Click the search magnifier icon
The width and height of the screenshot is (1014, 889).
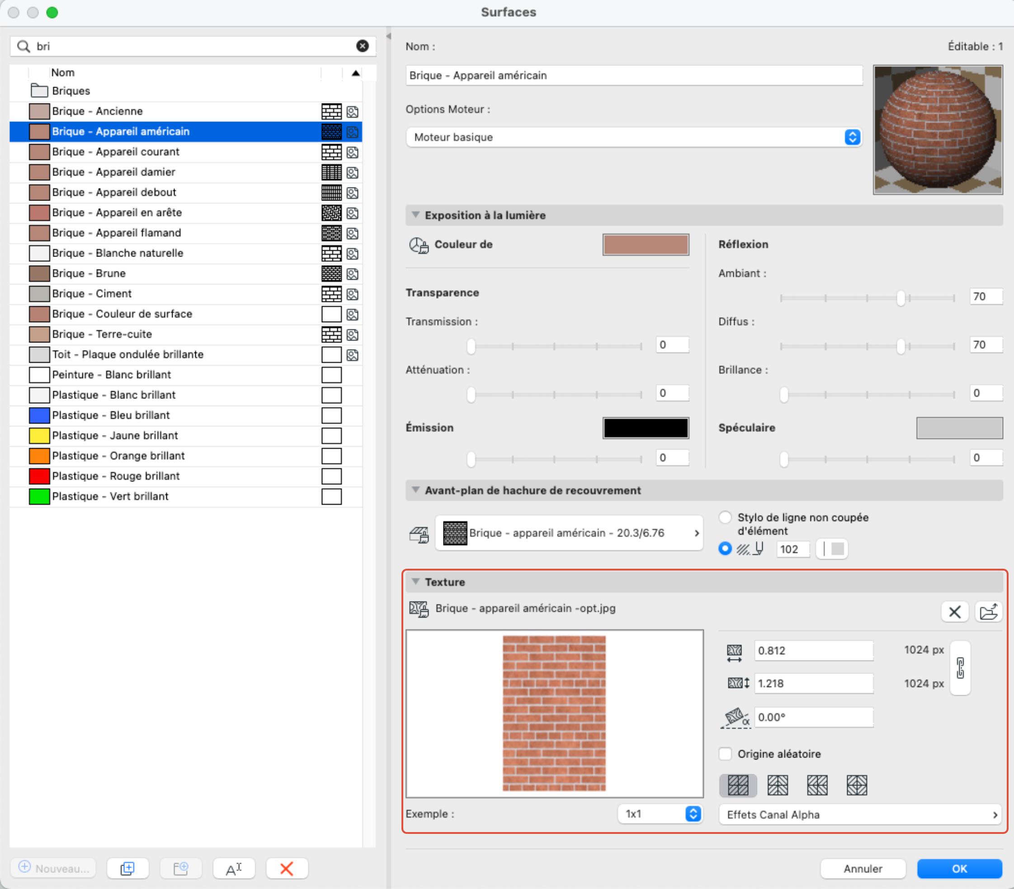[24, 46]
